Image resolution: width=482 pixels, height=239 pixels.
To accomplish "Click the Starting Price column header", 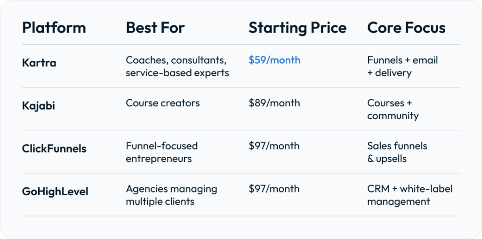I will (297, 28).
